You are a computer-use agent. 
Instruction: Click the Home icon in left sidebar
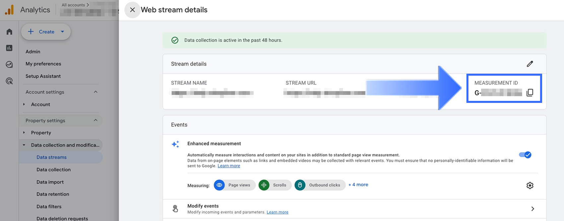pos(9,32)
